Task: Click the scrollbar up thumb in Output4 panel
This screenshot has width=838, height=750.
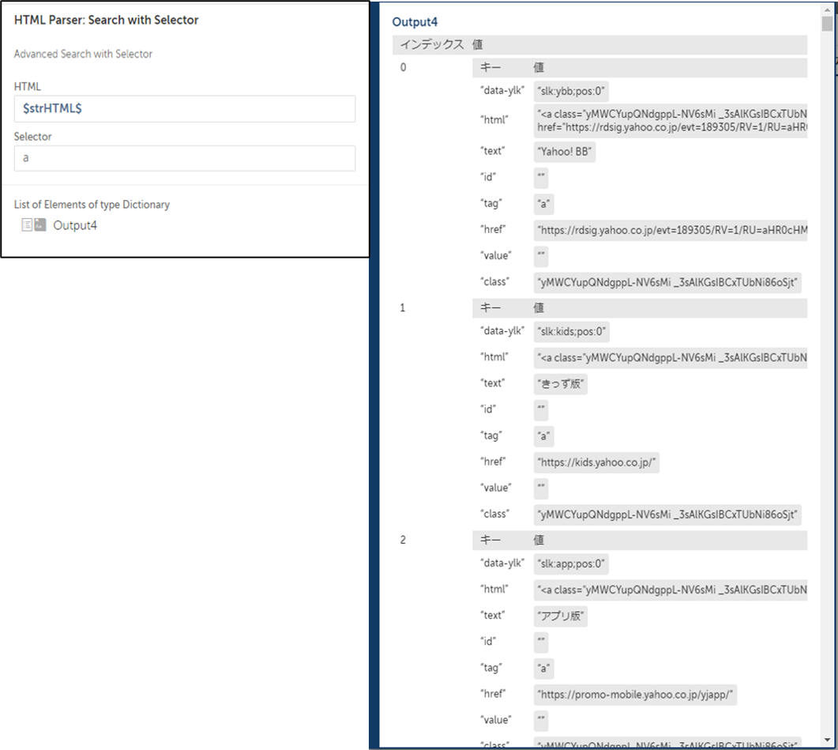Action: click(x=827, y=24)
